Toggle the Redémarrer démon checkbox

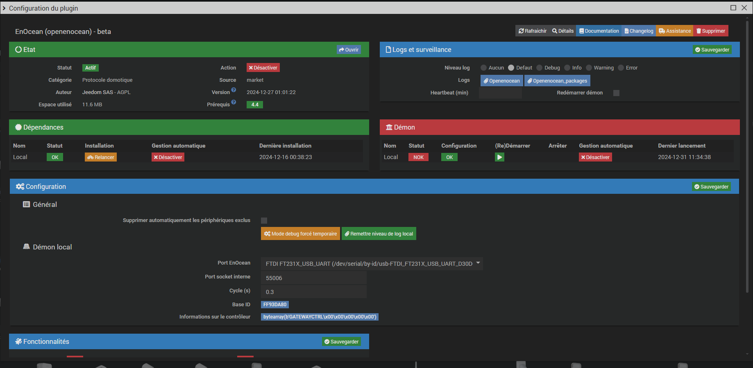616,93
